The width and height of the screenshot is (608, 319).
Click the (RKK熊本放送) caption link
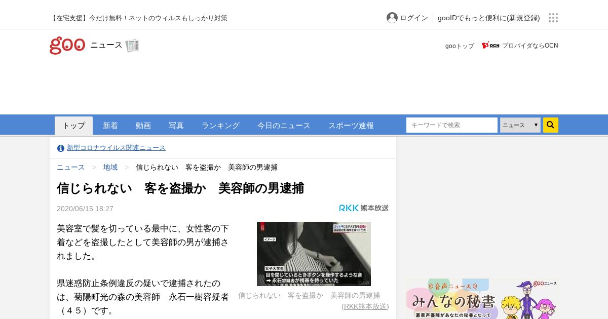tap(365, 306)
